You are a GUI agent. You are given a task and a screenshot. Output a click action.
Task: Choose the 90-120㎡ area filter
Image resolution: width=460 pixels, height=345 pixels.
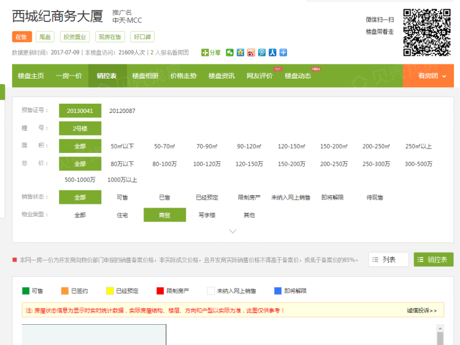click(249, 146)
